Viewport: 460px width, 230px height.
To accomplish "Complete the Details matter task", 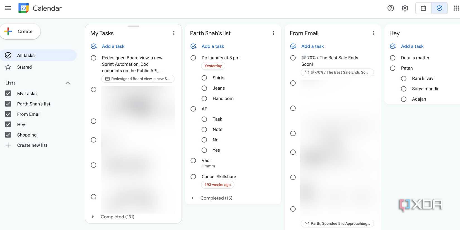I will (x=393, y=58).
